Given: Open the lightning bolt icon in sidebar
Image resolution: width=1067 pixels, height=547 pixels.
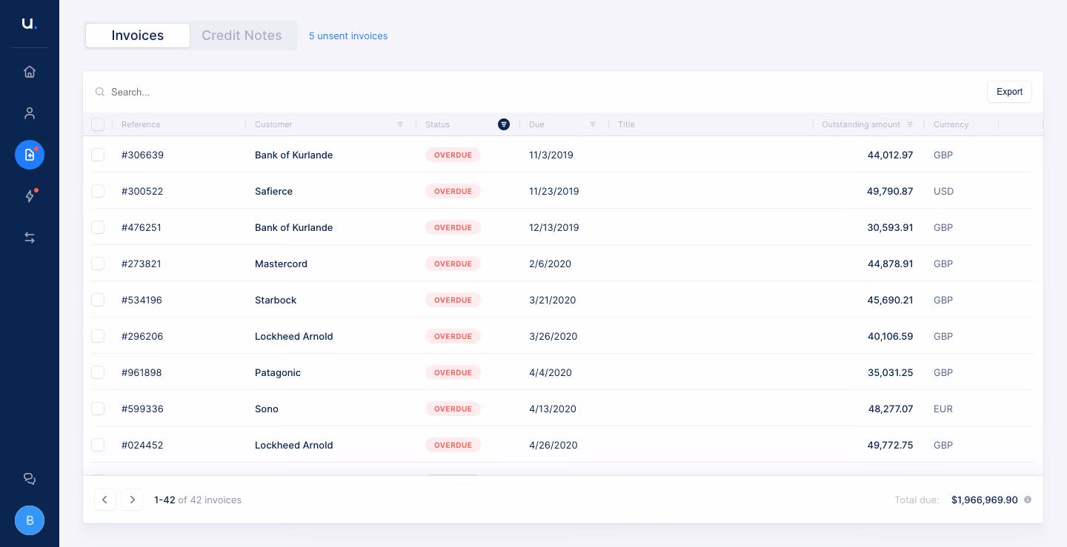Looking at the screenshot, I should [30, 196].
